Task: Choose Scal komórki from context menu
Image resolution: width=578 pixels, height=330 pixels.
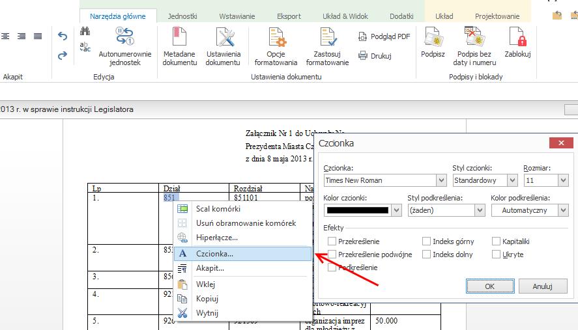Action: pos(243,209)
